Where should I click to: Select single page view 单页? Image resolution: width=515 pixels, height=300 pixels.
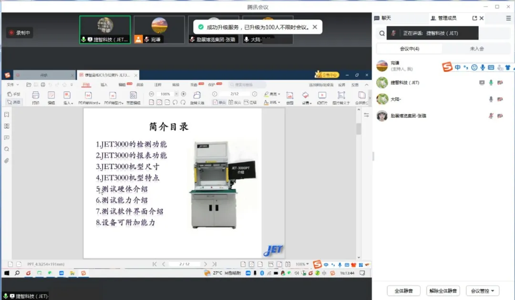(219, 102)
